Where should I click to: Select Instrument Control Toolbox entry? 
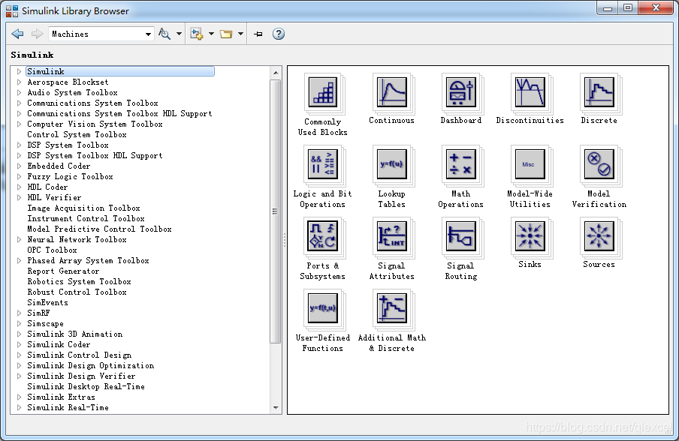coord(86,218)
